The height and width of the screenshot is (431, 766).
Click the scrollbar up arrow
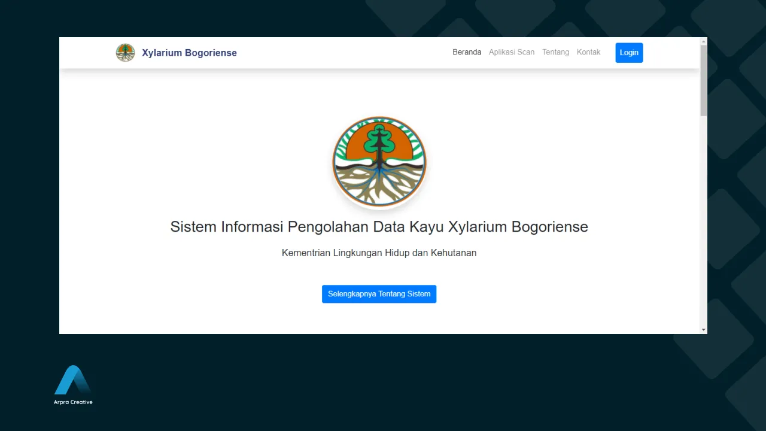(703, 41)
